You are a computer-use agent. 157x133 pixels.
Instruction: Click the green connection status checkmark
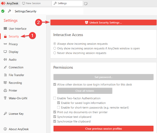pyautogui.click(x=3, y=11)
